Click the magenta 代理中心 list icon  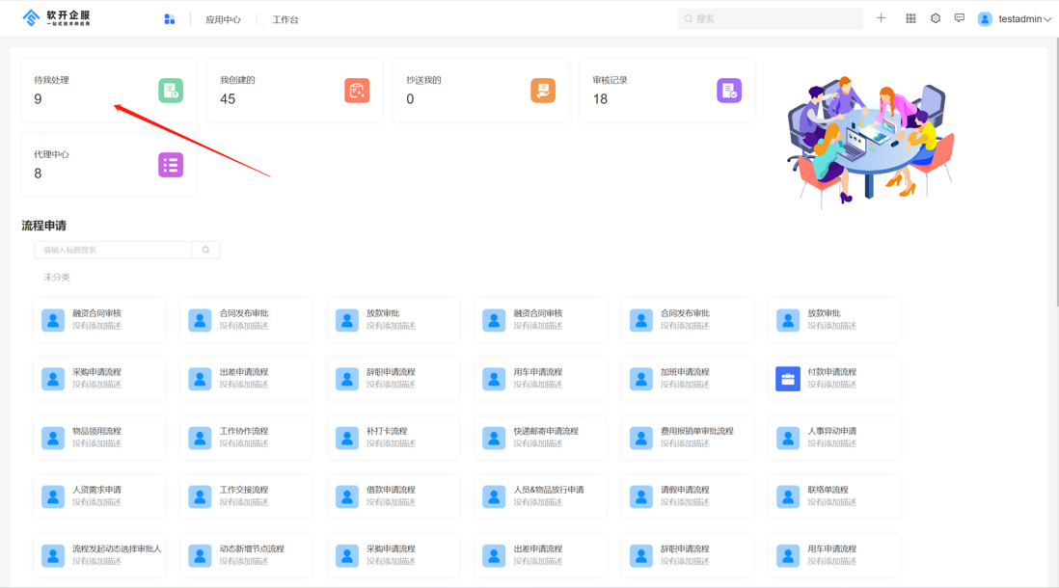171,165
